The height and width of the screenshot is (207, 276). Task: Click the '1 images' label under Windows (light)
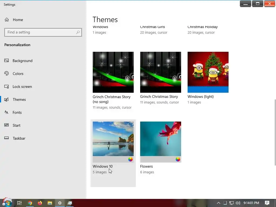point(194,102)
